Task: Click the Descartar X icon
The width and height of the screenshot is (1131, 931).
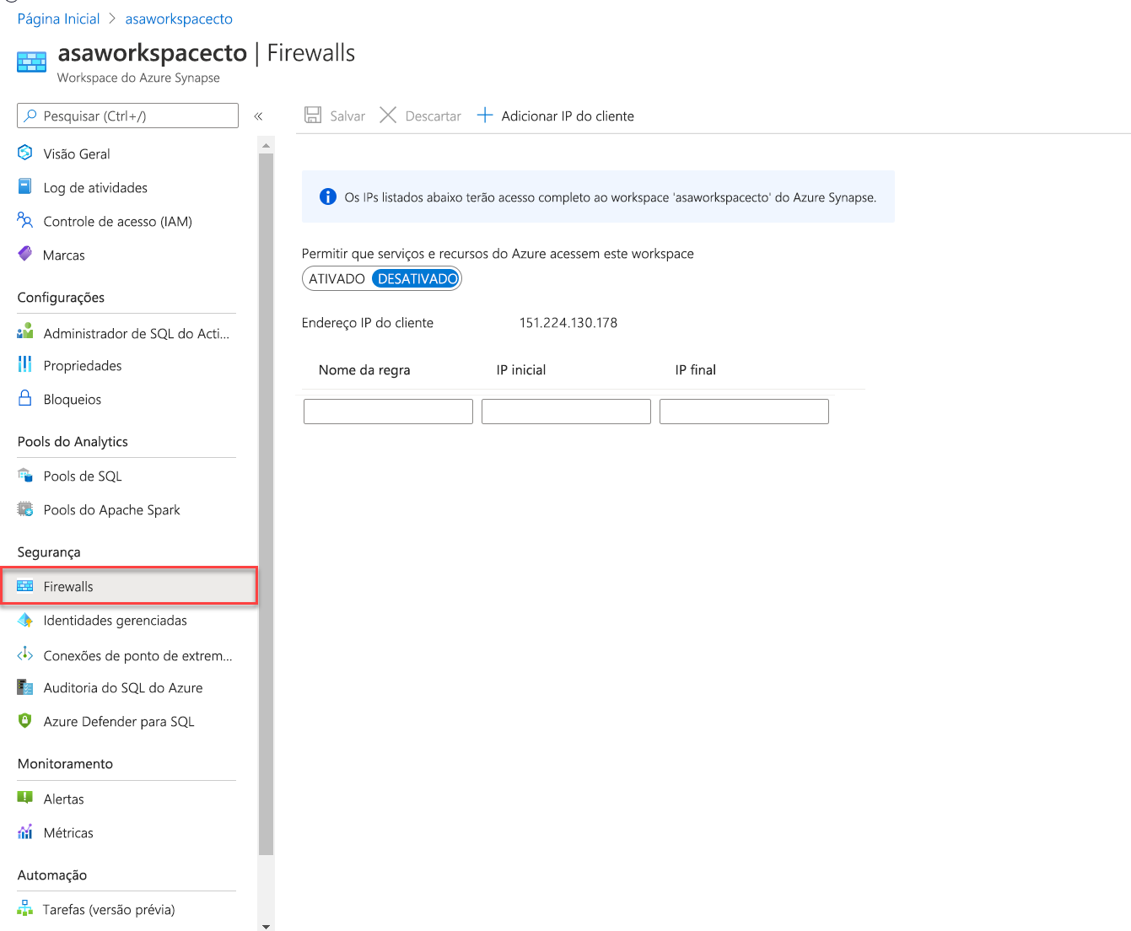Action: coord(388,115)
